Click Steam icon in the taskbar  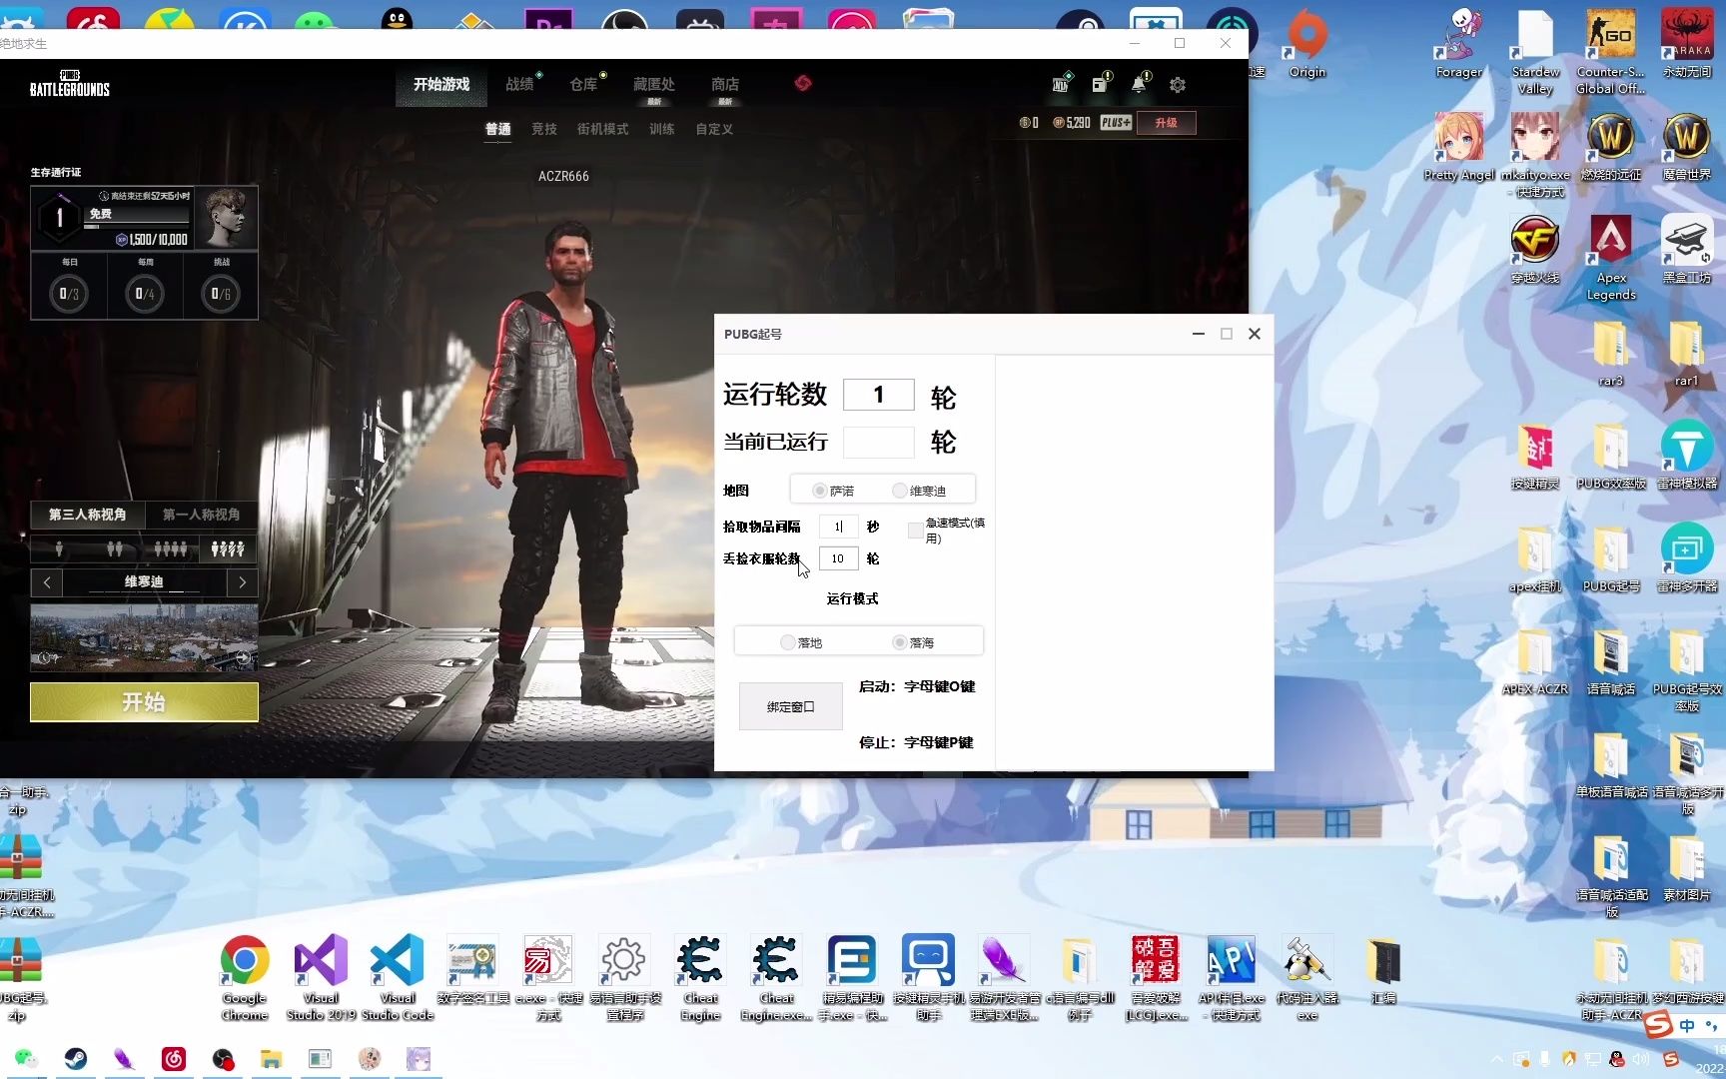(x=75, y=1059)
